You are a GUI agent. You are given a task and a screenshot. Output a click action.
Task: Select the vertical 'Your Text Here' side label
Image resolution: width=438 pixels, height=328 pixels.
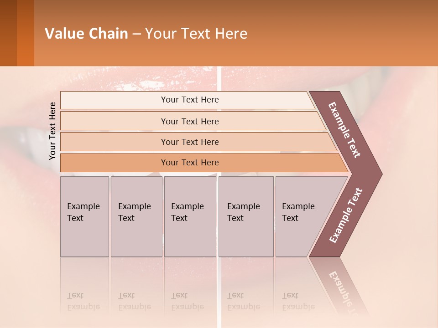[x=53, y=131]
